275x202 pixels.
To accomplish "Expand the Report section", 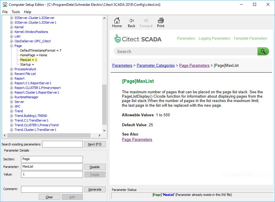I will tap(12, 78).
